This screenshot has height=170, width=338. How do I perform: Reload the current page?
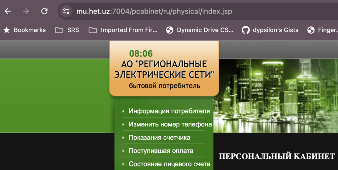tap(44, 11)
